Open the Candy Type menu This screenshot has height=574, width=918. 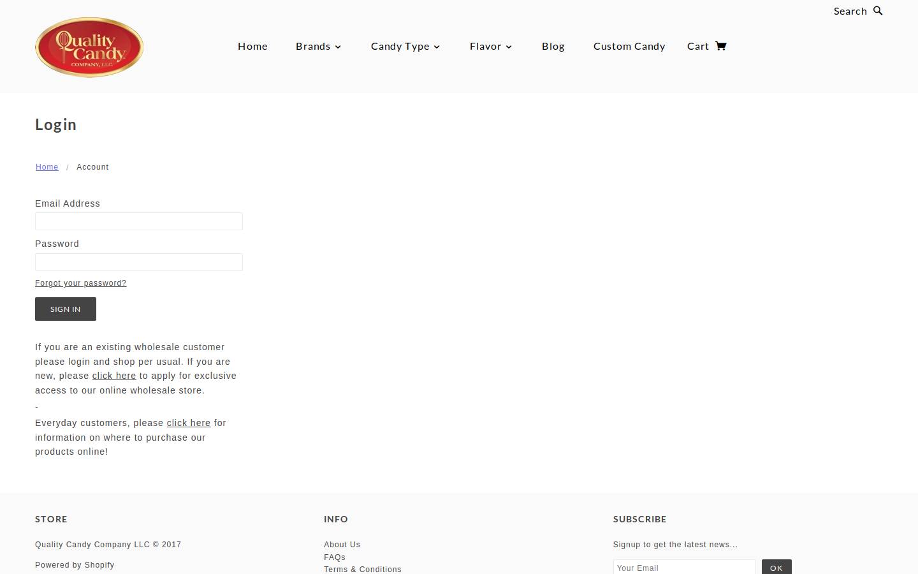(x=400, y=46)
